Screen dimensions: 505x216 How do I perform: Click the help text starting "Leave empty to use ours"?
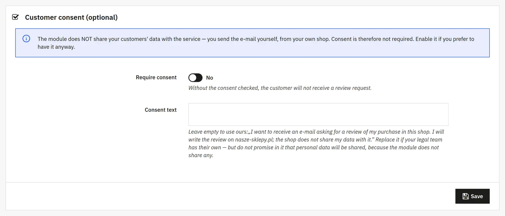(316, 144)
